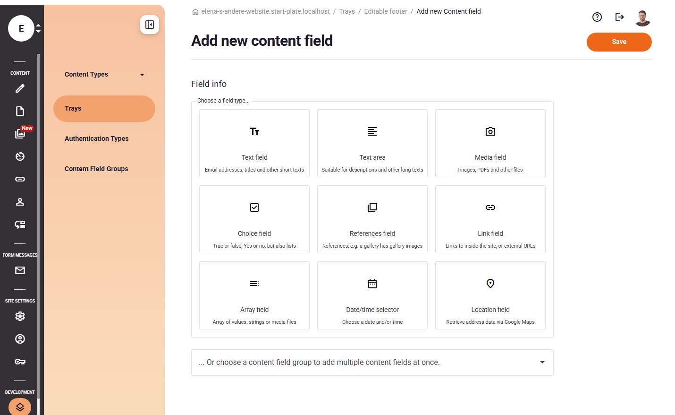Click the key icon in the sidebar
The image size is (675, 415).
coord(20,362)
